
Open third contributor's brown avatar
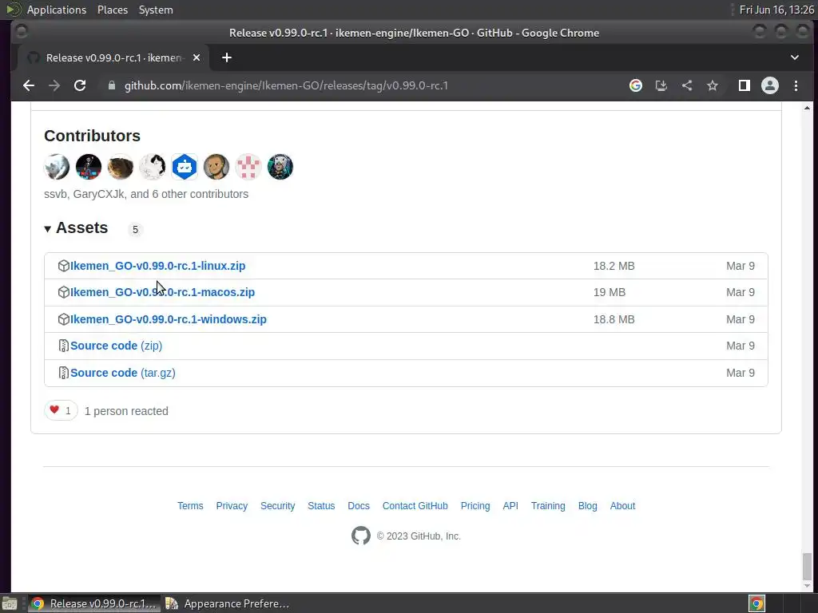click(x=121, y=167)
